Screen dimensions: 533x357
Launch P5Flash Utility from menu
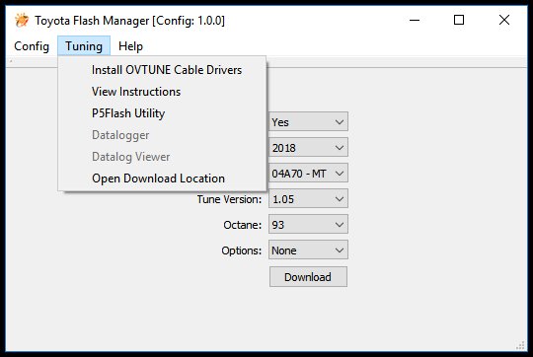(x=163, y=113)
